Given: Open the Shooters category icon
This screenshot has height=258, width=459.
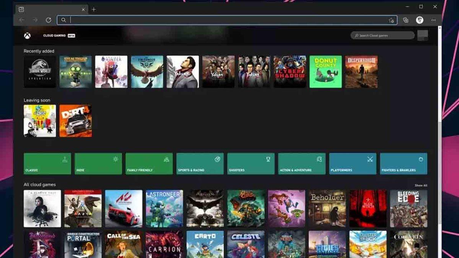Looking at the screenshot, I should [269, 158].
